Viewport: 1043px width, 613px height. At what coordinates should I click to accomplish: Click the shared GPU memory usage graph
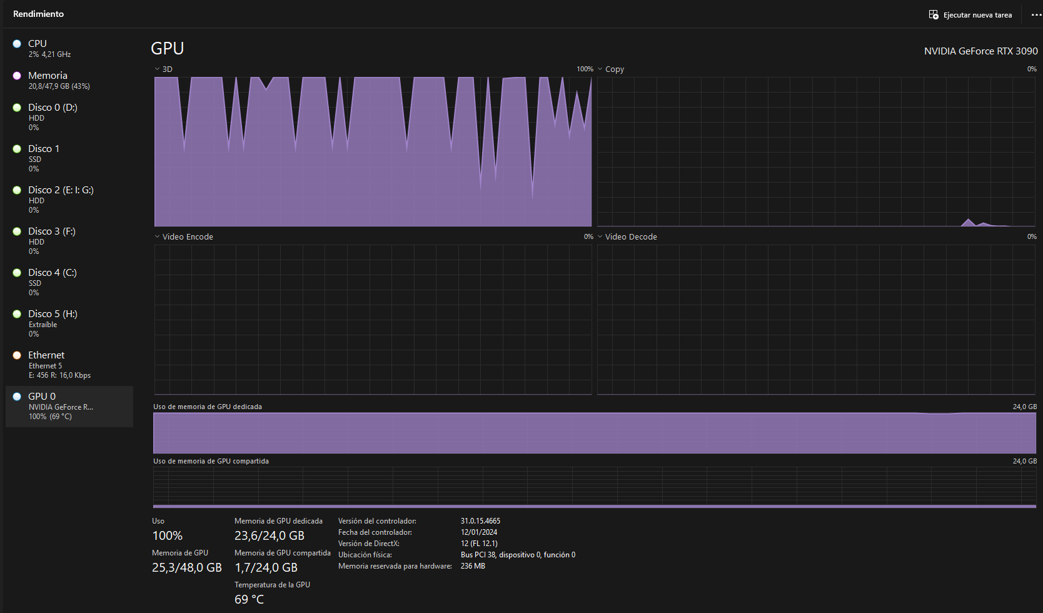click(x=594, y=487)
